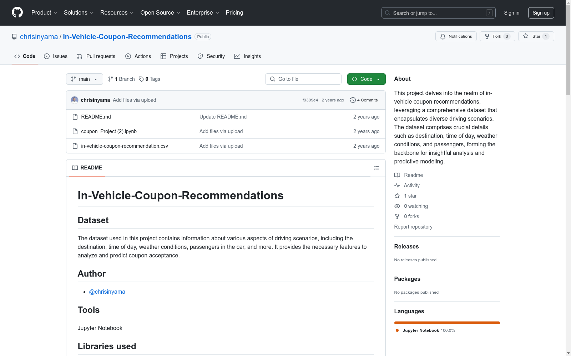Click the Sign in link

tap(512, 13)
